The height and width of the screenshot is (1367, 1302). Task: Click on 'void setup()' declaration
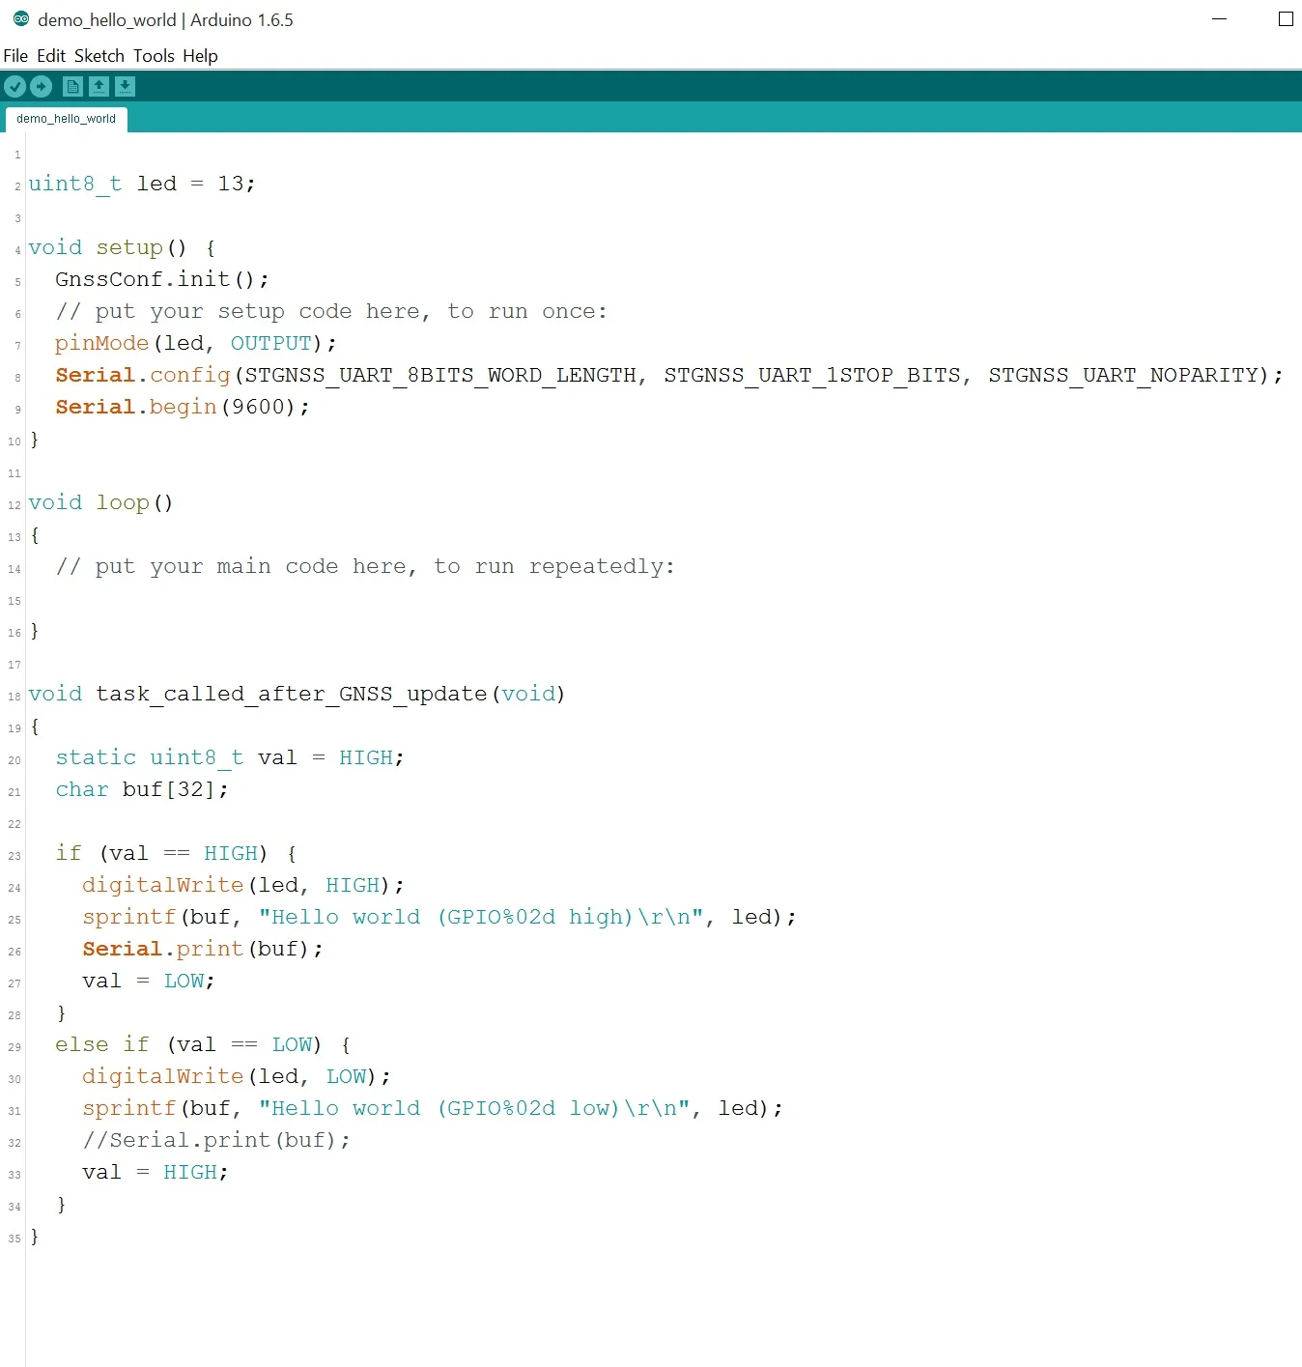point(107,247)
